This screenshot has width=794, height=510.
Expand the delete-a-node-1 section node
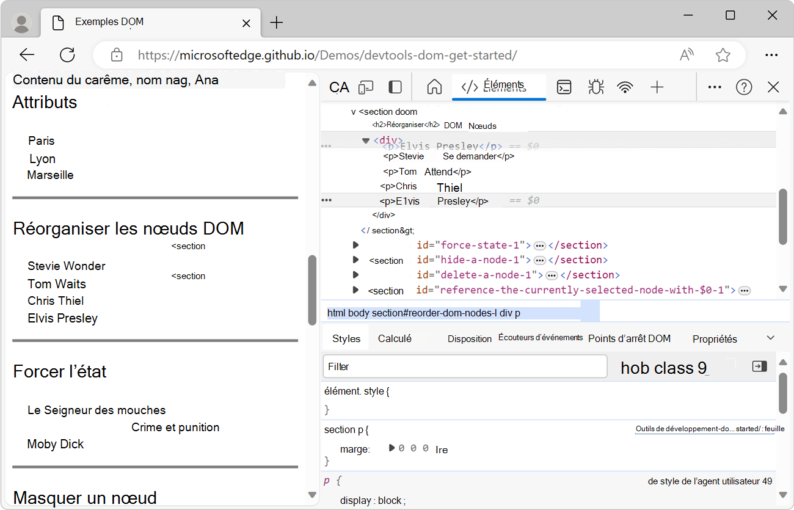pyautogui.click(x=355, y=275)
